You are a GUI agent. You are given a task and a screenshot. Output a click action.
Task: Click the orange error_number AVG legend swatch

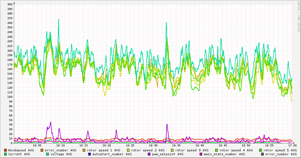coord(42,150)
